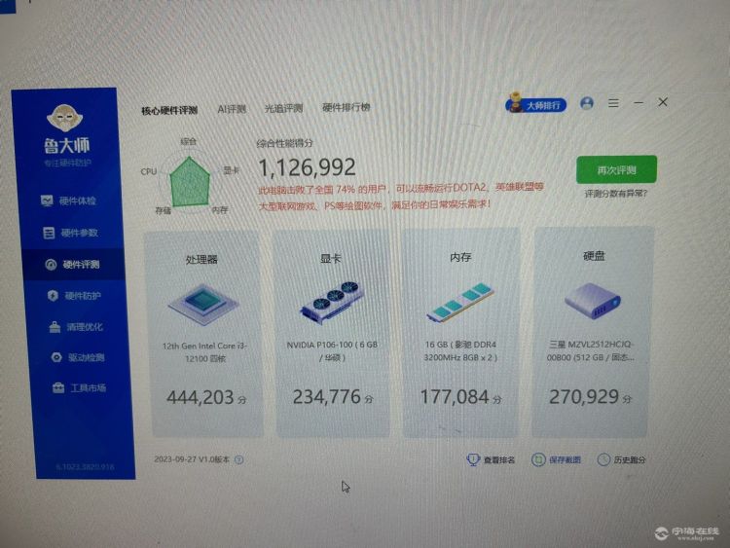This screenshot has height=548, width=730.
Task: Select the 显卡 graphics card score card
Action: 332,333
